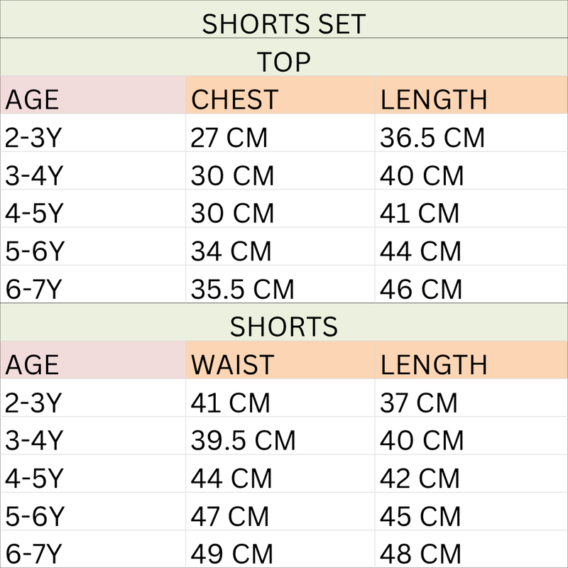The width and height of the screenshot is (568, 568).
Task: Click the 27 CM chest cell
Action: (280, 133)
